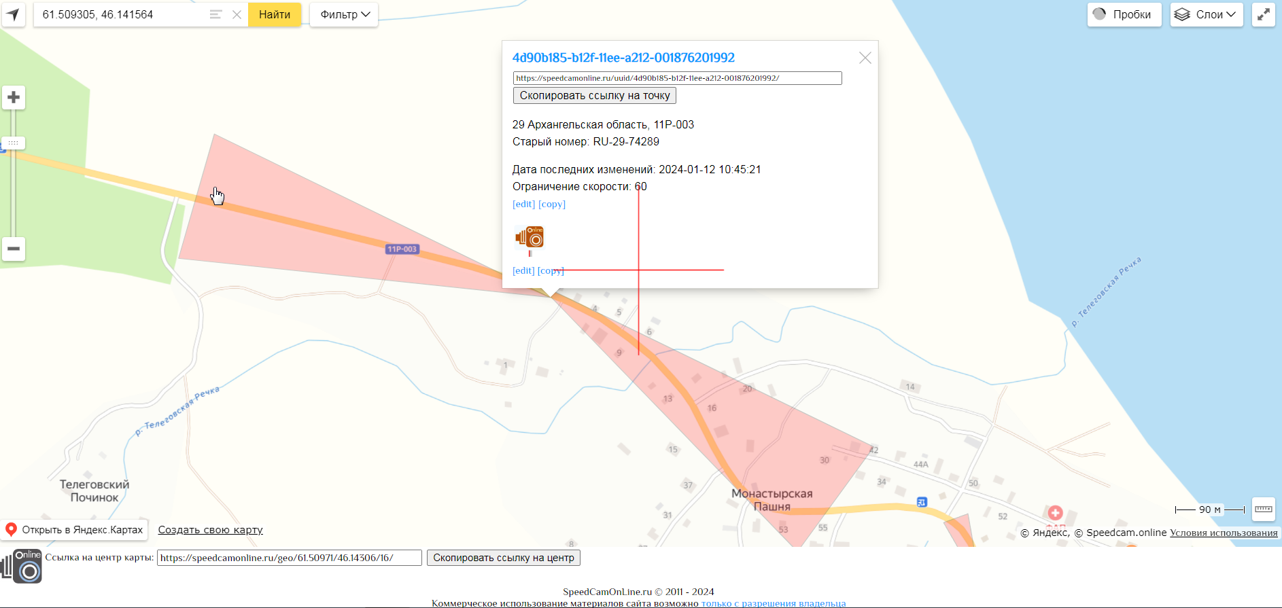Select the ruler measurement tool
The image size is (1282, 608).
[1263, 509]
